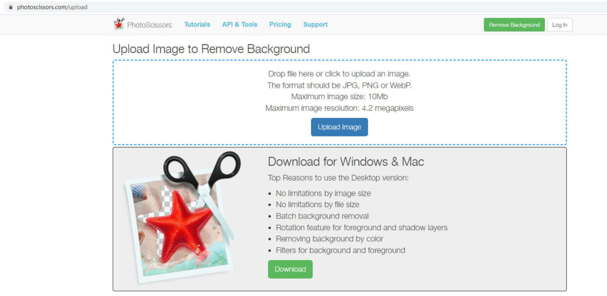Click the "Maximum image resolution: 4.2 megapixels" text

(x=340, y=108)
